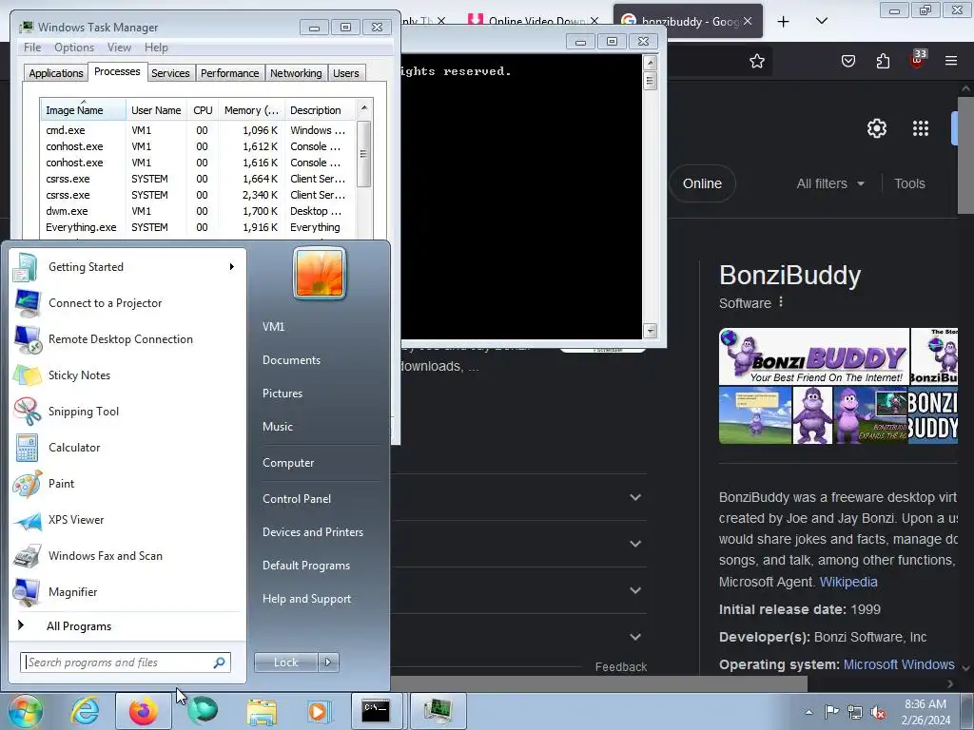Select the Online filter chip
Viewport: 974px width, 730px height.
coord(702,183)
